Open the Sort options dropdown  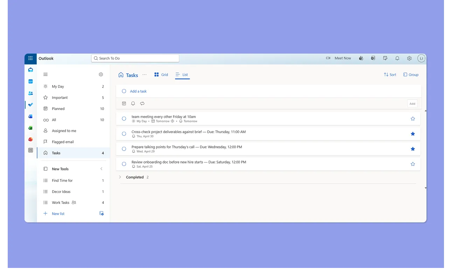(390, 75)
